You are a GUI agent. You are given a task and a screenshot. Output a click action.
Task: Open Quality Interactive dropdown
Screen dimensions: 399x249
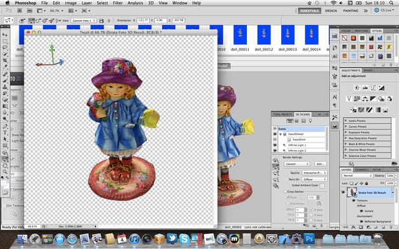(314, 173)
